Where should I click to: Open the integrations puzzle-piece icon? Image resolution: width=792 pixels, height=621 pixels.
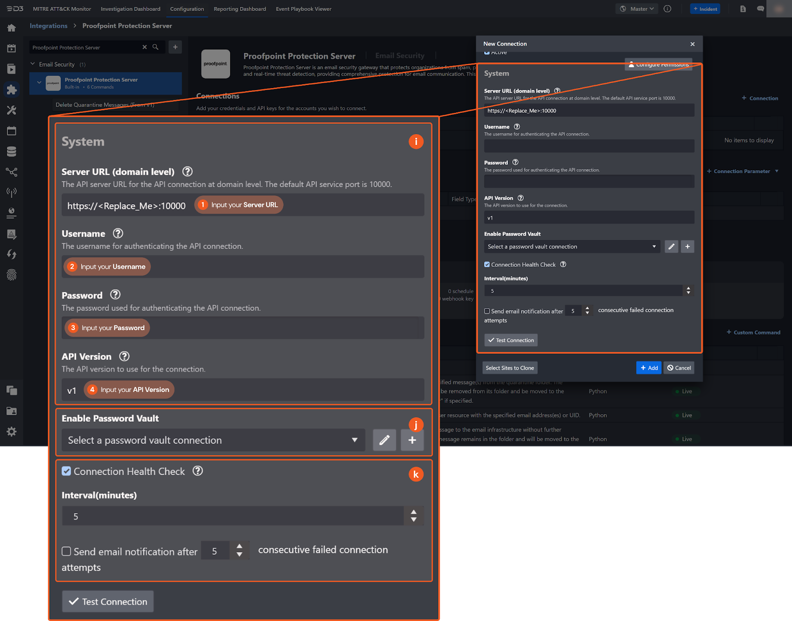tap(11, 90)
